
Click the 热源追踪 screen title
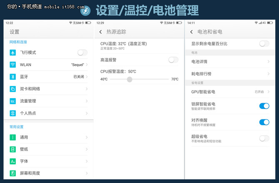coord(116,32)
